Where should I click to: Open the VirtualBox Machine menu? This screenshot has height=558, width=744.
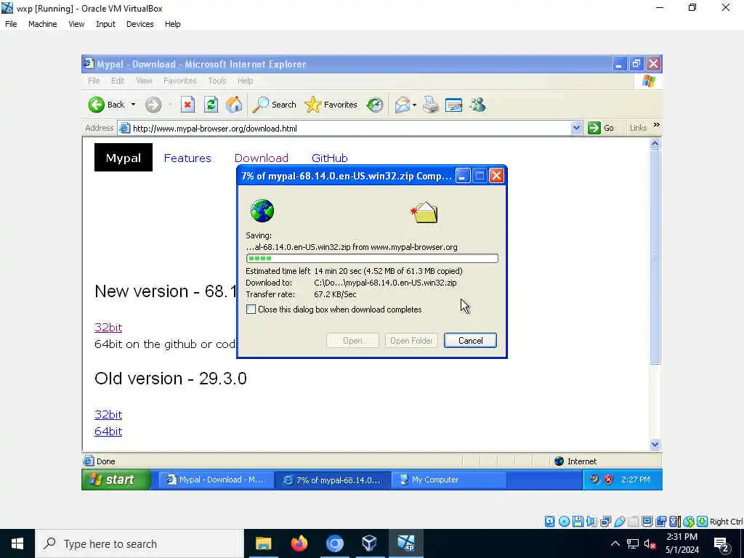point(43,24)
